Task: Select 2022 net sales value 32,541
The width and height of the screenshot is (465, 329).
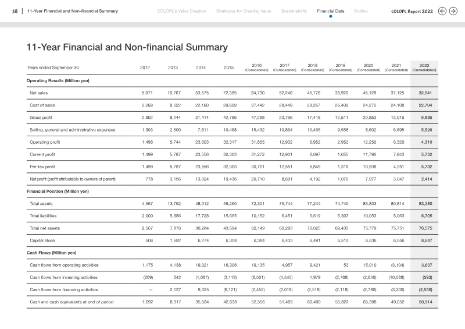Action: (425, 93)
